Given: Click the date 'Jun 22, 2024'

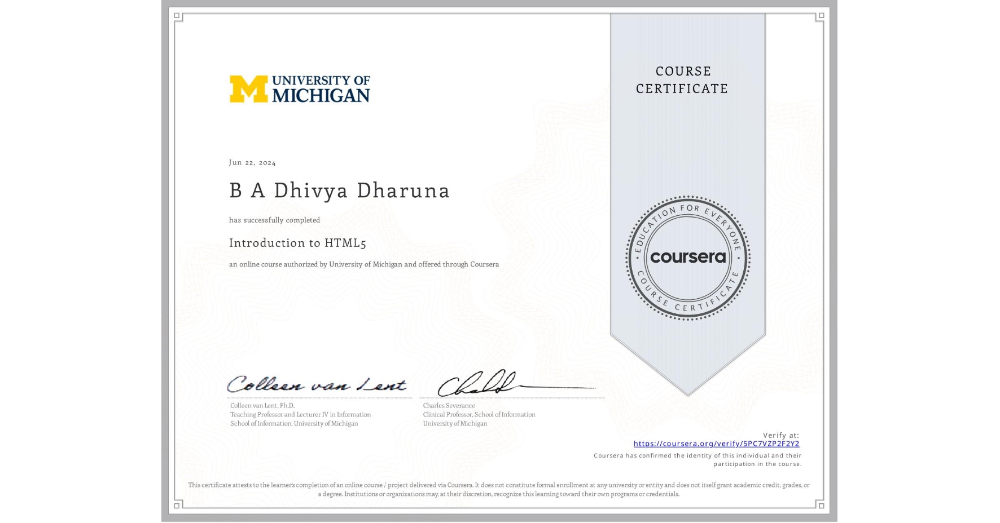Looking at the screenshot, I should [x=252, y=162].
